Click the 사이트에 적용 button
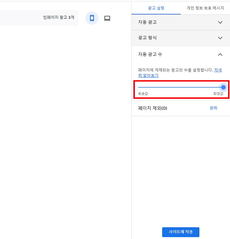 click(181, 232)
